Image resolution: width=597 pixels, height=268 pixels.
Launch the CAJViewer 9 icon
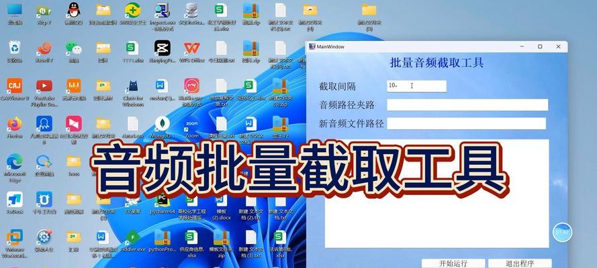(x=15, y=86)
